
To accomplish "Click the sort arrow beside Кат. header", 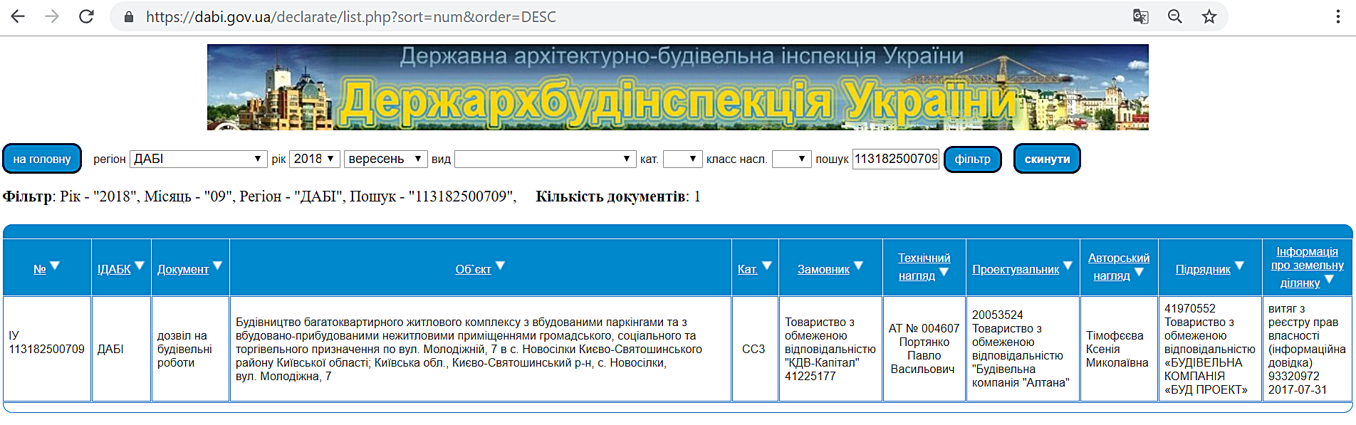I will (767, 266).
